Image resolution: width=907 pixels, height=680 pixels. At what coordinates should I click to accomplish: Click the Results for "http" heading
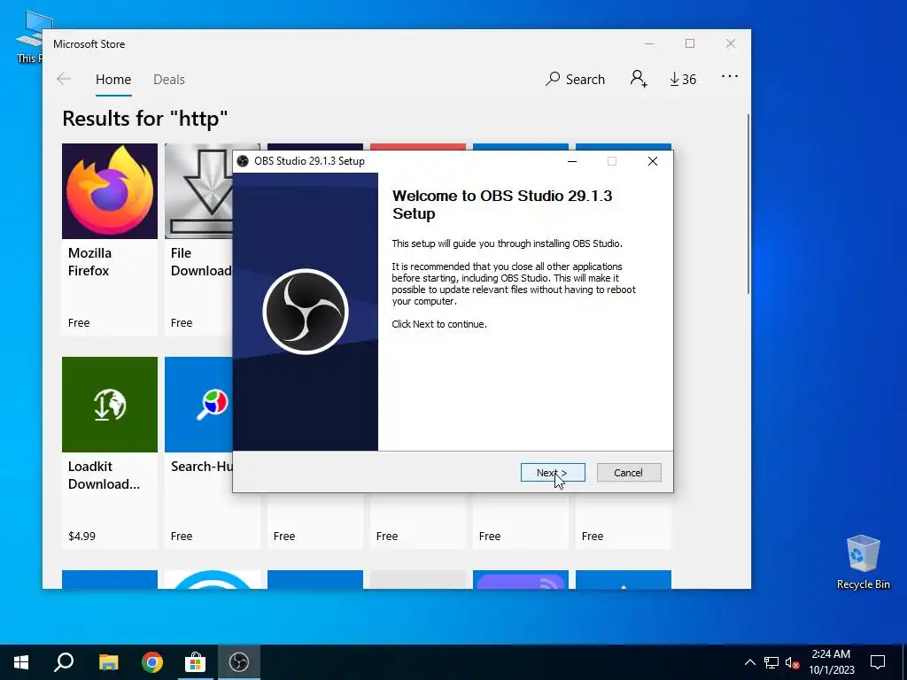pyautogui.click(x=144, y=119)
